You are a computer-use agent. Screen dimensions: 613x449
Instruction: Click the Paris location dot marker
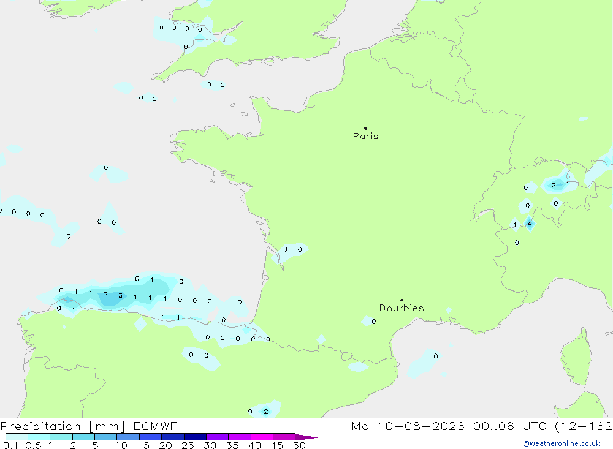point(365,128)
